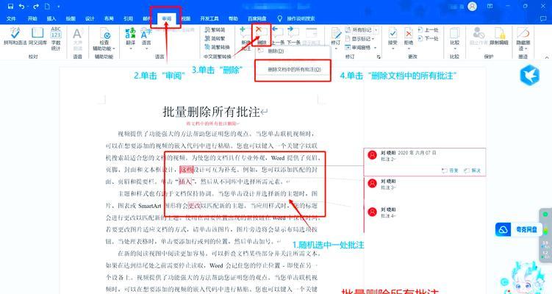Toggle 显示批注 show comments
The width and height of the screenshot is (552, 294).
[311, 35]
